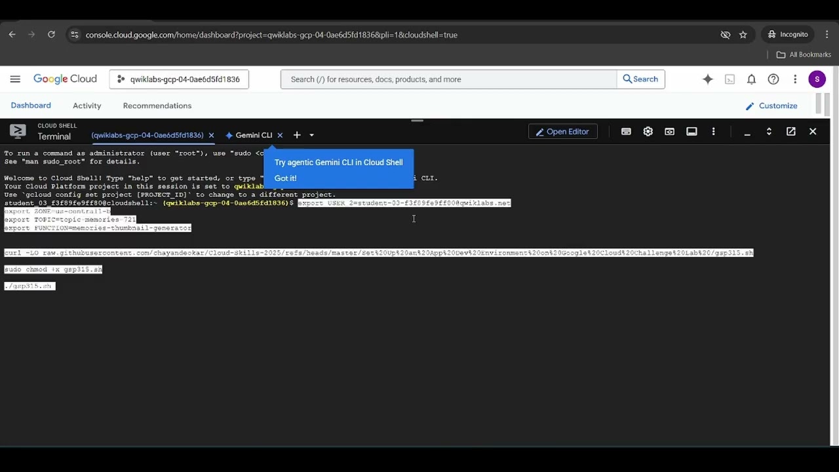Click Open Editor button
Viewport: 839px width, 472px height.
point(563,132)
